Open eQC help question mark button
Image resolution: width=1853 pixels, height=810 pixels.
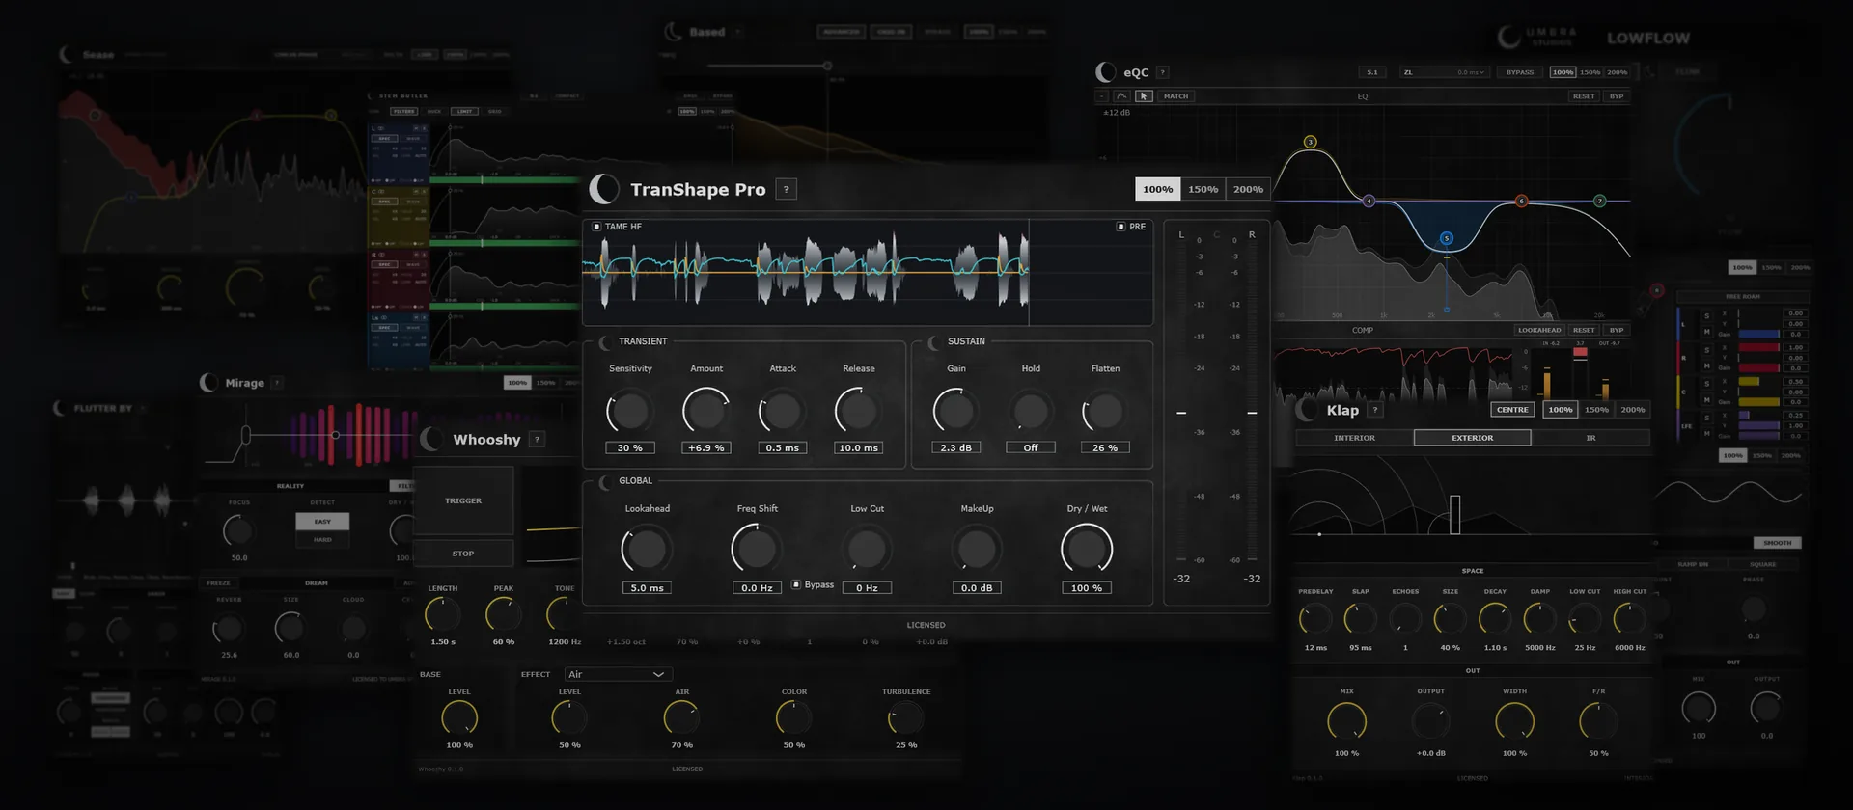click(x=1163, y=72)
